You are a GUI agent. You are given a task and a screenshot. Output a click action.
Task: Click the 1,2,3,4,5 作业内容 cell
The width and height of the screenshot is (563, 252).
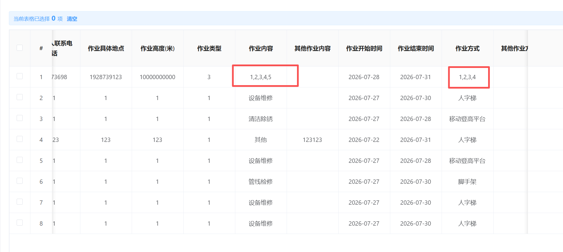click(261, 77)
